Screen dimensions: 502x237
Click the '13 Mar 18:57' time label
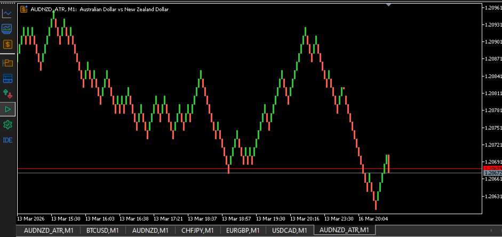(236, 219)
